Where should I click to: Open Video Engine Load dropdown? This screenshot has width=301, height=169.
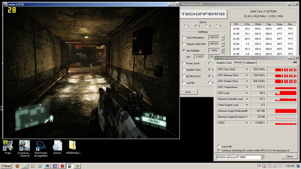tap(247, 105)
